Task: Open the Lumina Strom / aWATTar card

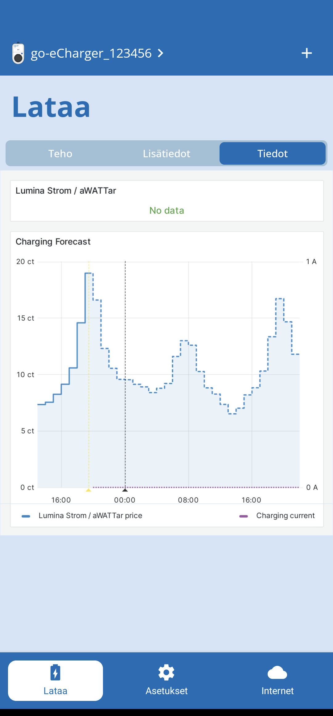Action: tap(167, 201)
